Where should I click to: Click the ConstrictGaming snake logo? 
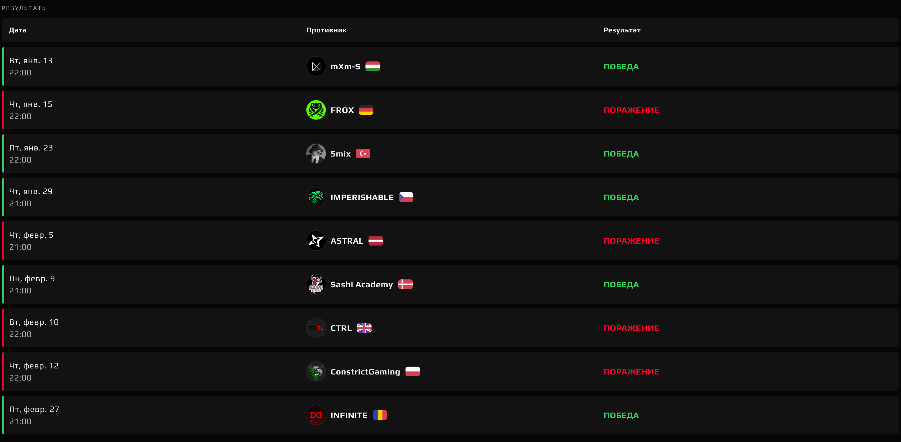[x=316, y=371]
